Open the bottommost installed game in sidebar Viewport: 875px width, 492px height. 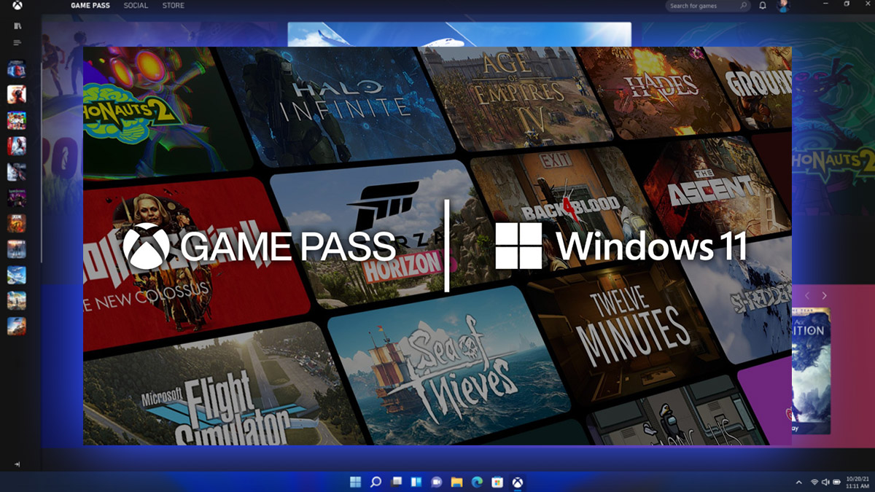tap(17, 326)
